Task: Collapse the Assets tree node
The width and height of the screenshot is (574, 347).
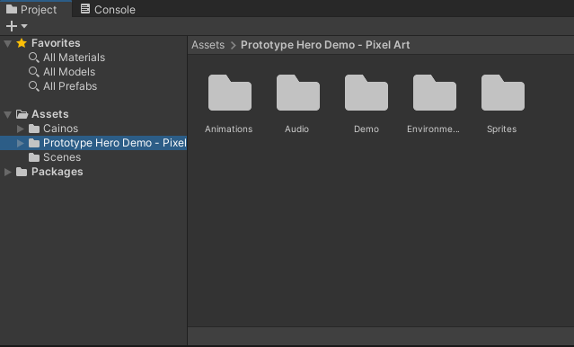Action: (7, 115)
